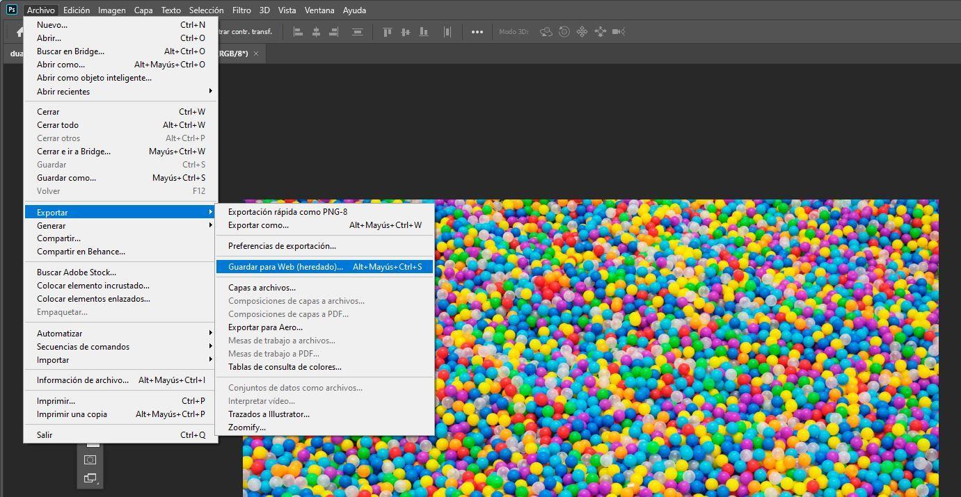The image size is (961, 497).
Task: Open the Texto menu
Action: point(170,10)
